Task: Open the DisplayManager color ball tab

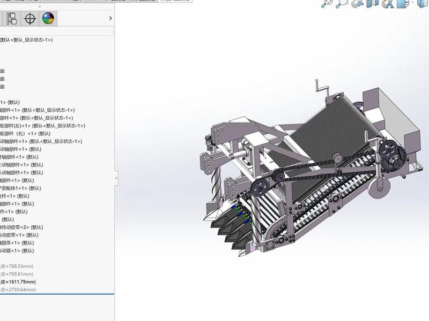Action: pos(48,19)
